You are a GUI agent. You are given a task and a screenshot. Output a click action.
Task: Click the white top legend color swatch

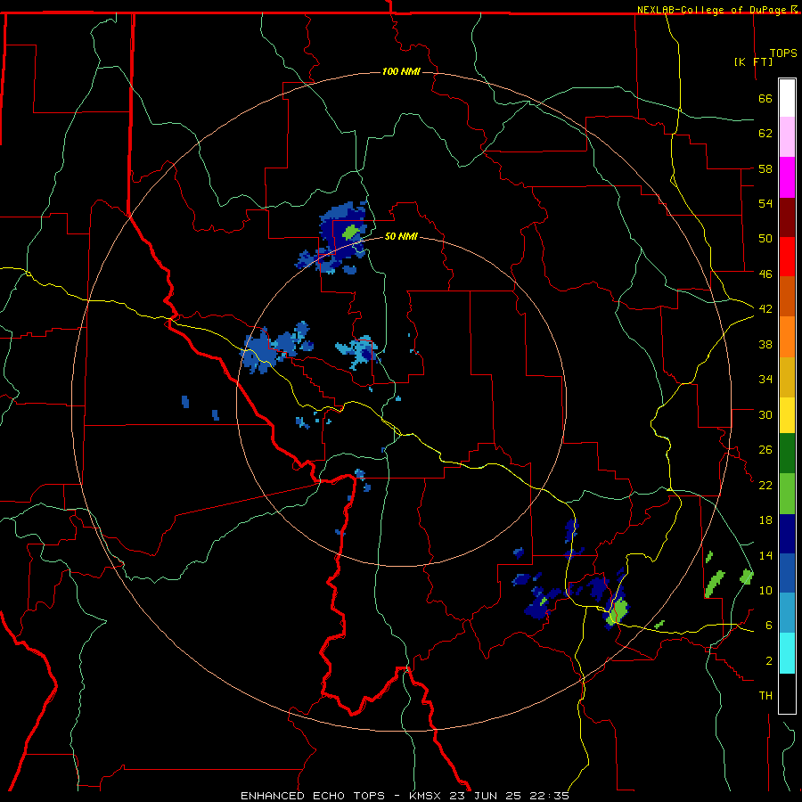tap(787, 98)
